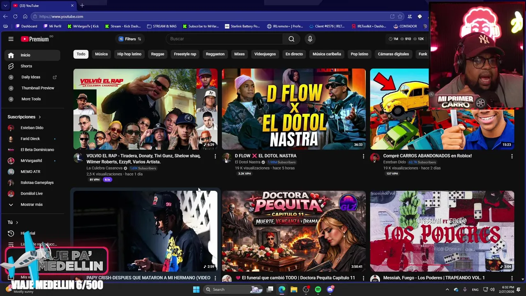Open El Dotol Nastra channel name
526x296 pixels.
[248, 162]
